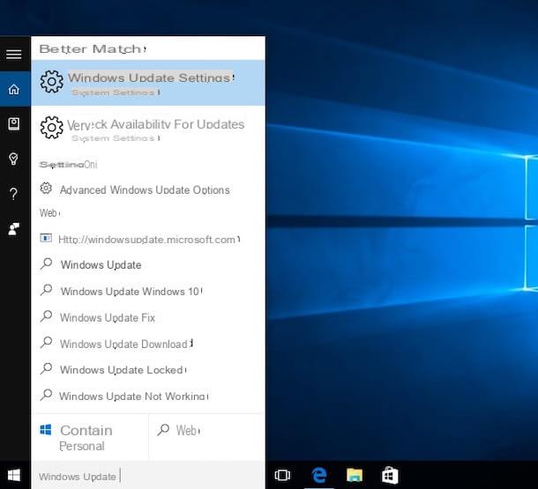Launch Microsoft Edge from taskbar
The width and height of the screenshot is (538, 489).
pyautogui.click(x=319, y=475)
